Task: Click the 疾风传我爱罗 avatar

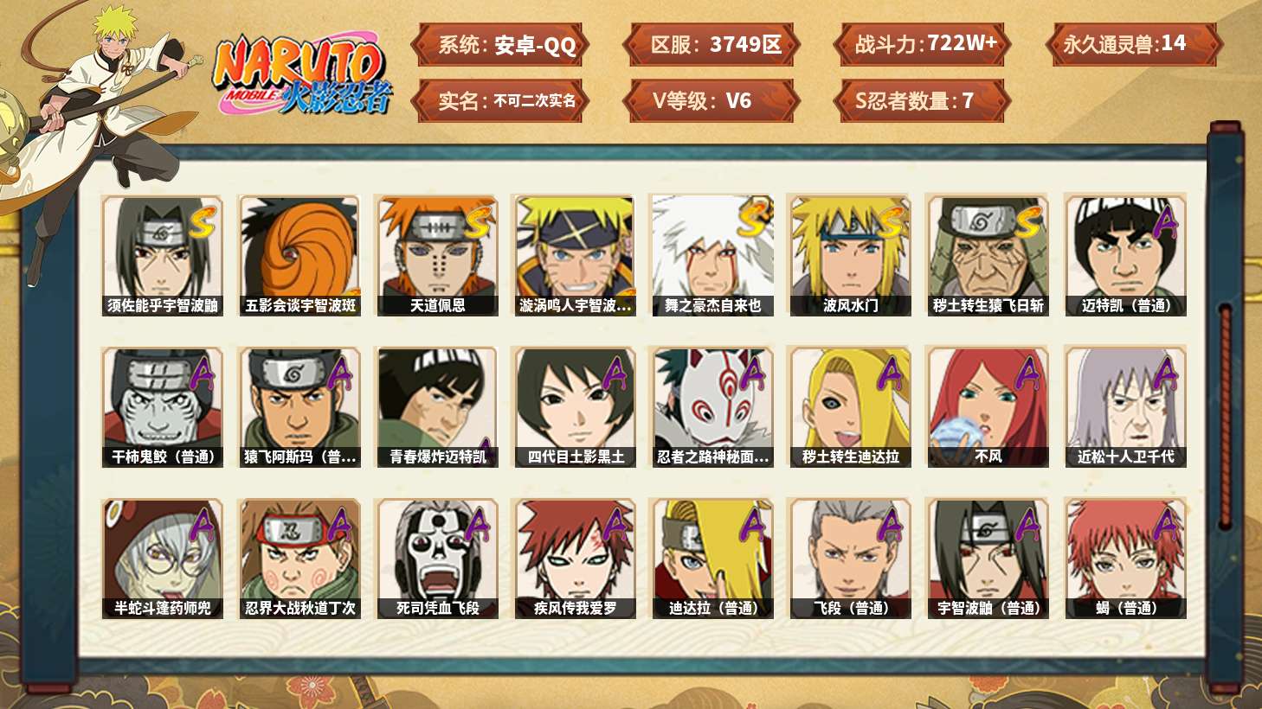Action: pos(575,559)
